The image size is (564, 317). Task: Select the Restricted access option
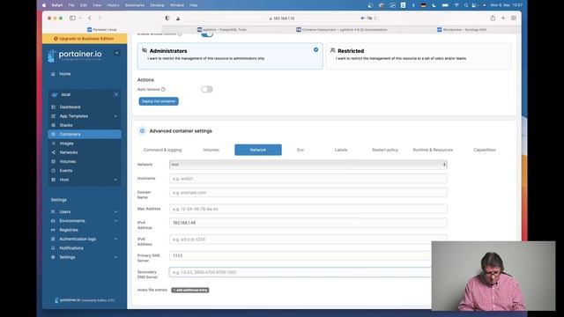419,55
